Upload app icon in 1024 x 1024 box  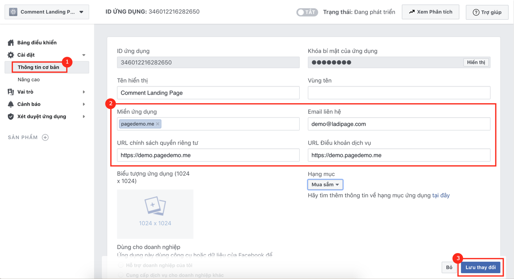click(155, 214)
